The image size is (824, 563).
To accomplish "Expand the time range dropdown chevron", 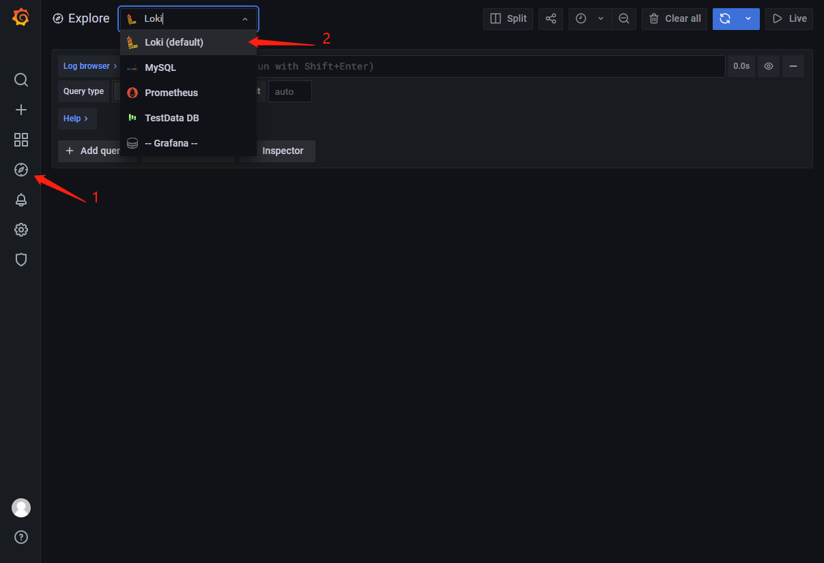I will pyautogui.click(x=601, y=19).
